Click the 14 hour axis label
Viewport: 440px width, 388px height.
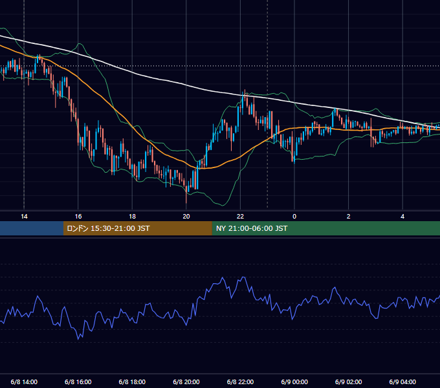(24, 217)
